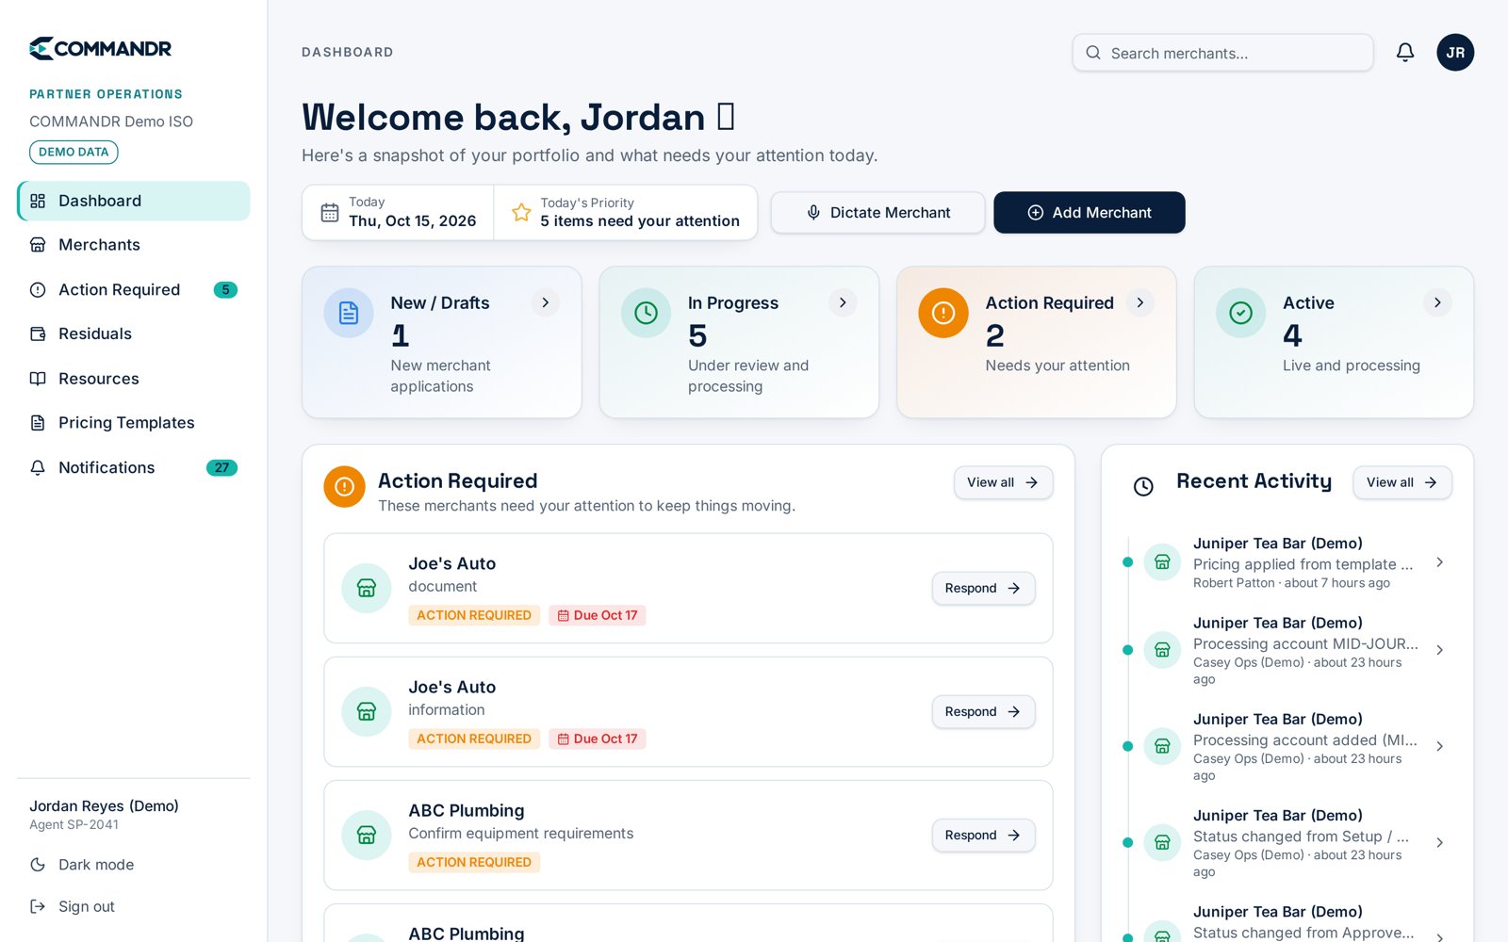Click the star icon for Today's Priority
Viewport: 1508px width, 942px height.
tap(521, 213)
